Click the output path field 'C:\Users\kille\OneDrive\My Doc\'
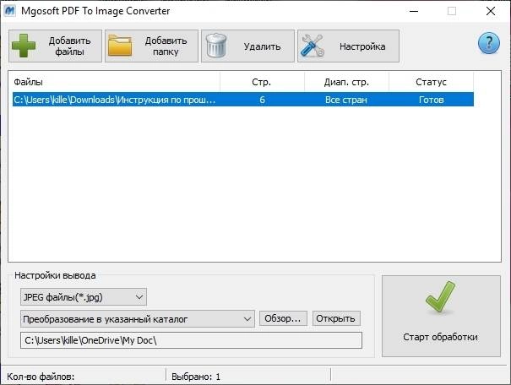The image size is (511, 385). point(191,340)
